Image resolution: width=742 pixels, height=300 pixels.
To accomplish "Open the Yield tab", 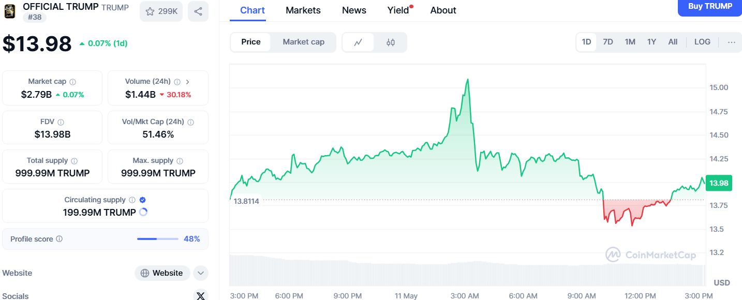I will pyautogui.click(x=398, y=10).
